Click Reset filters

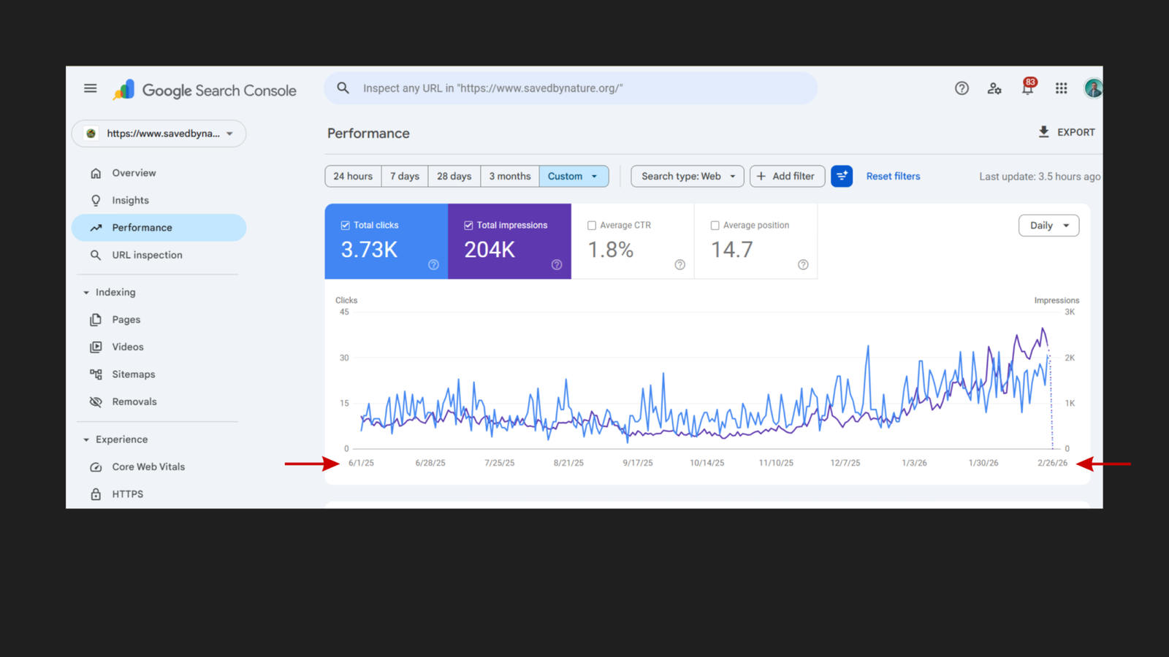[893, 176]
